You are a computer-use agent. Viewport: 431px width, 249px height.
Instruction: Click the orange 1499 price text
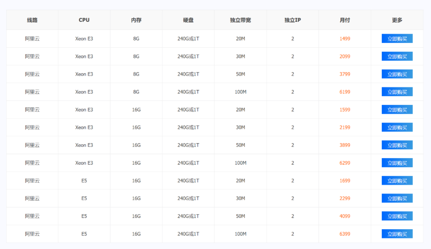click(344, 39)
